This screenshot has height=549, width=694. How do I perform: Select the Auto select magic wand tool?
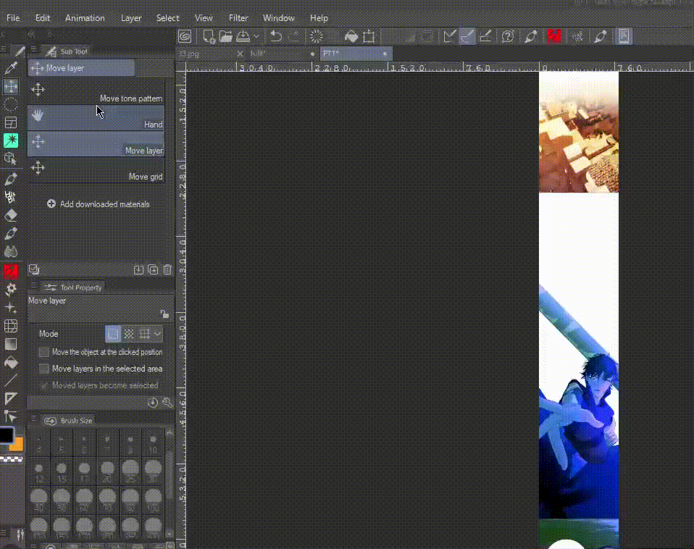click(x=11, y=141)
